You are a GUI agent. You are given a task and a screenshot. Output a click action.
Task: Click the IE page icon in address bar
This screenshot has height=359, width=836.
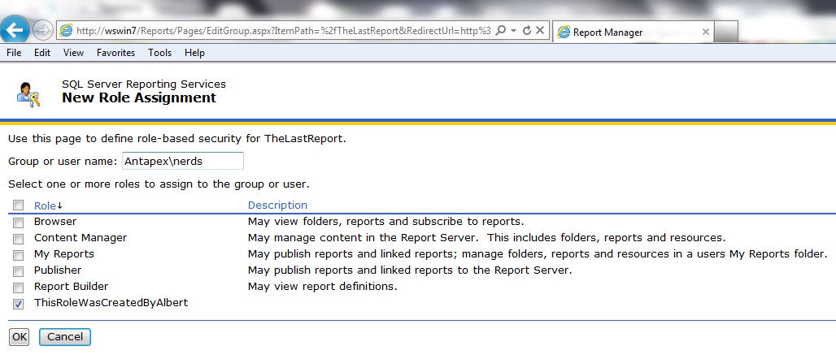click(67, 32)
